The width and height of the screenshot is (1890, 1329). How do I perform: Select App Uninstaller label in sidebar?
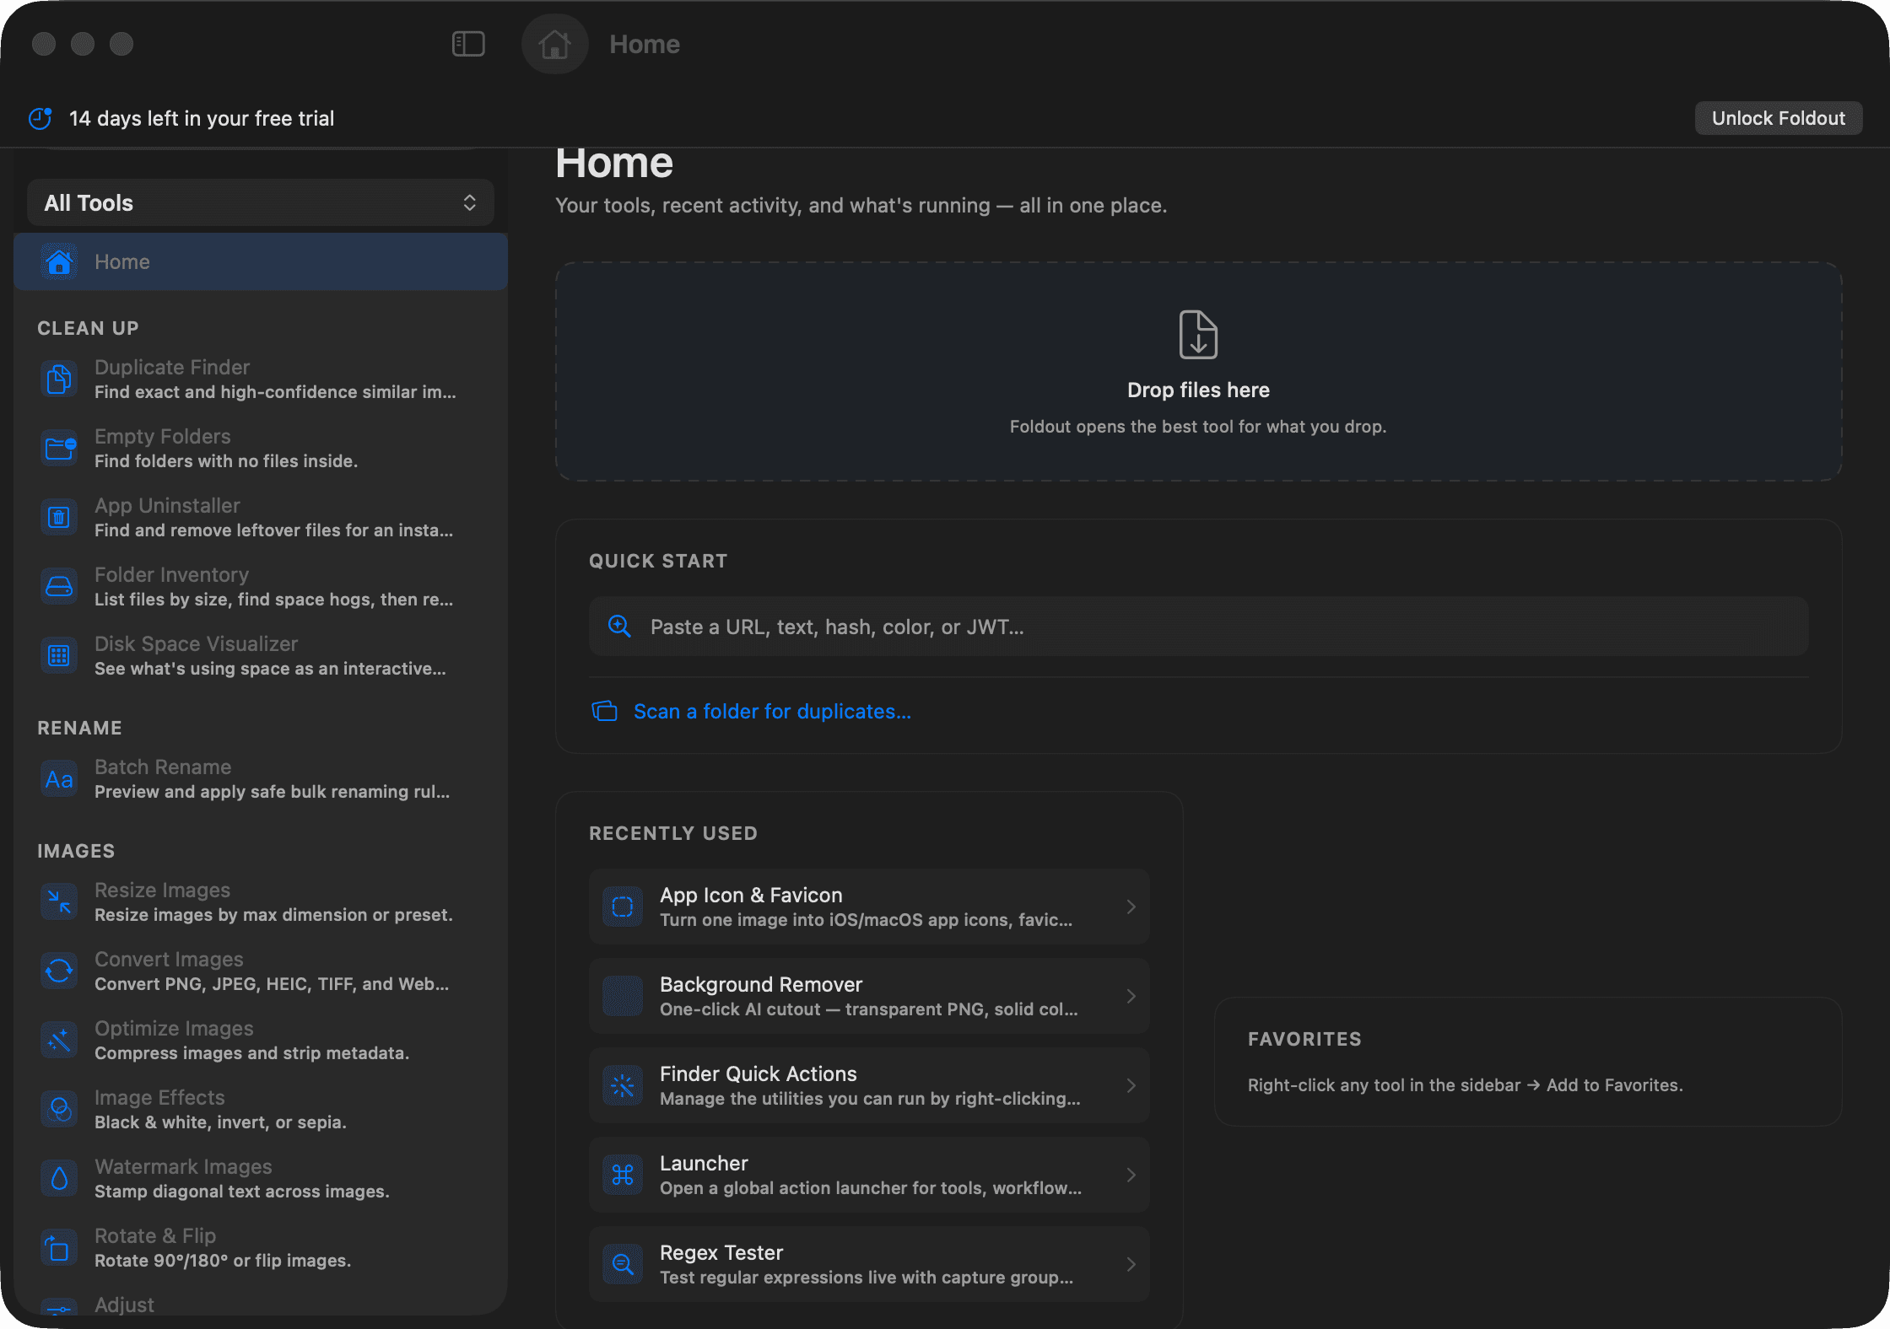[x=167, y=505]
